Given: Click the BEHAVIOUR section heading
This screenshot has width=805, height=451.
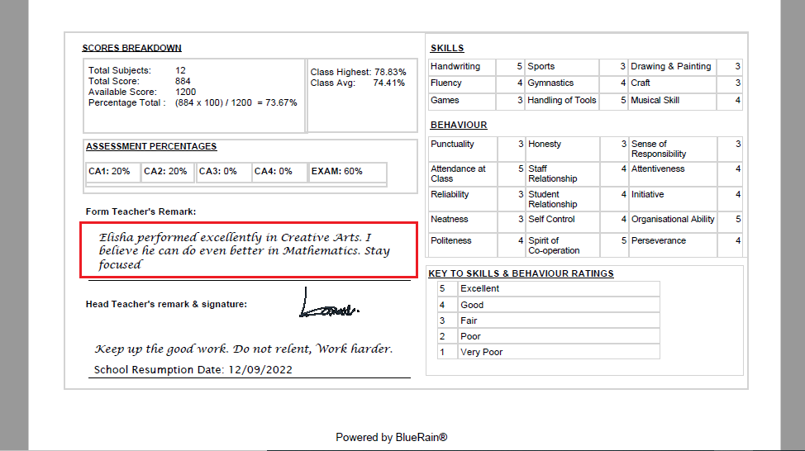Looking at the screenshot, I should tap(459, 125).
